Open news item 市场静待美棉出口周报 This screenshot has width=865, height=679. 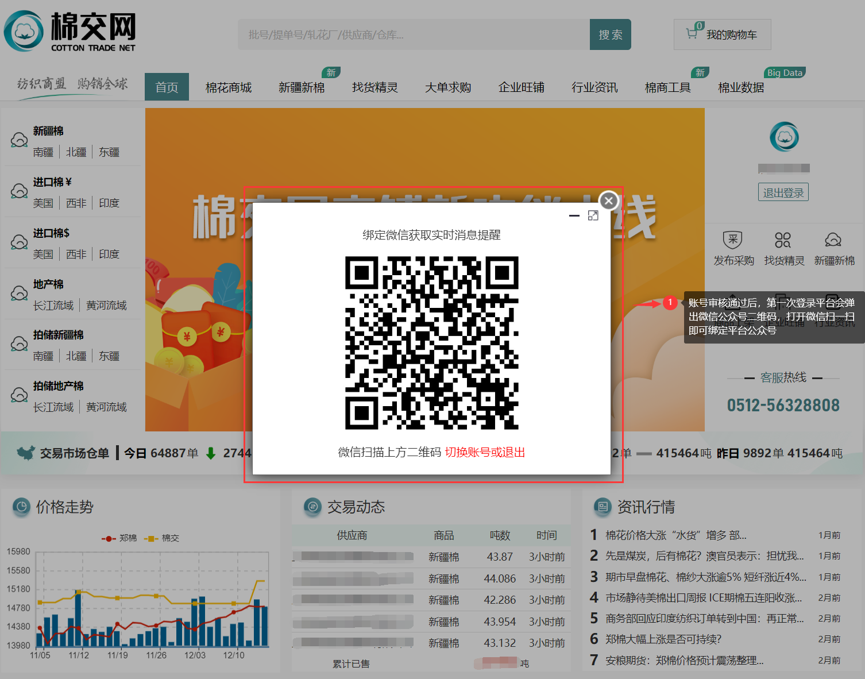(704, 597)
